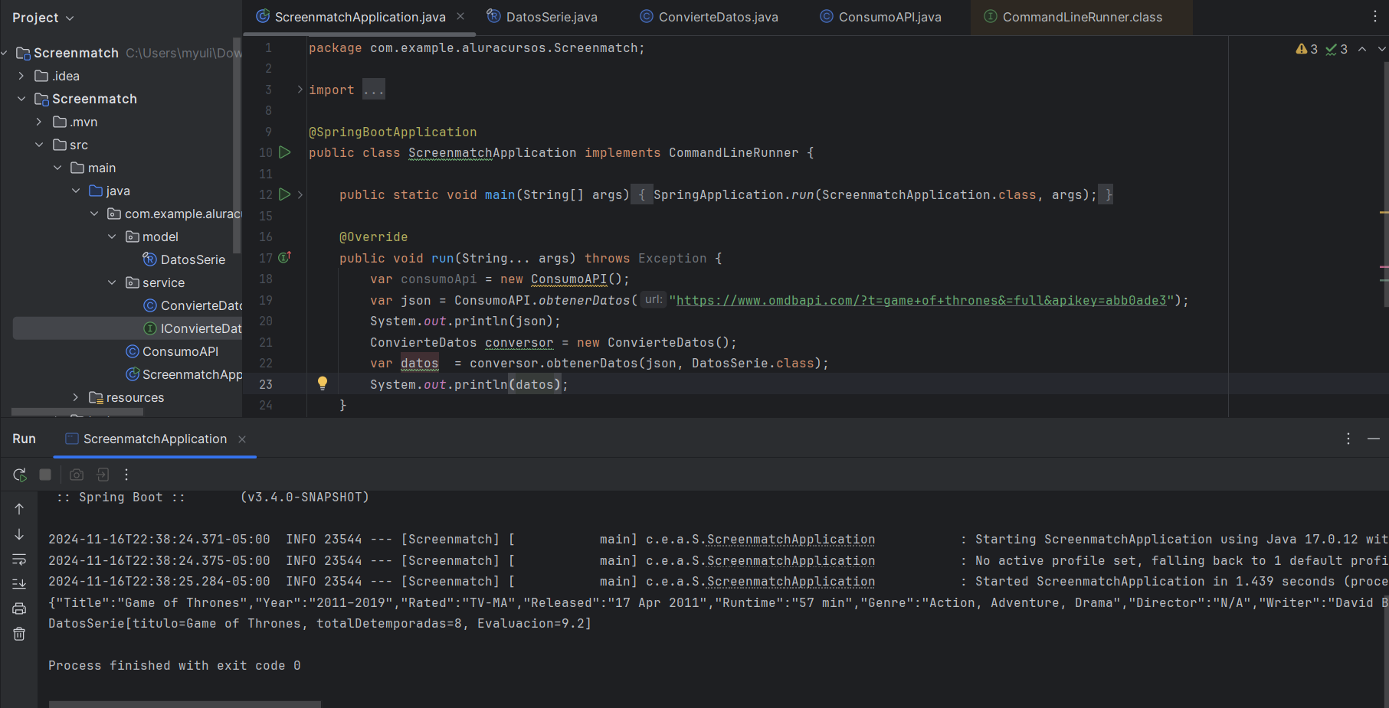This screenshot has height=708, width=1389.
Task: Collapse the service package
Action: pyautogui.click(x=112, y=282)
